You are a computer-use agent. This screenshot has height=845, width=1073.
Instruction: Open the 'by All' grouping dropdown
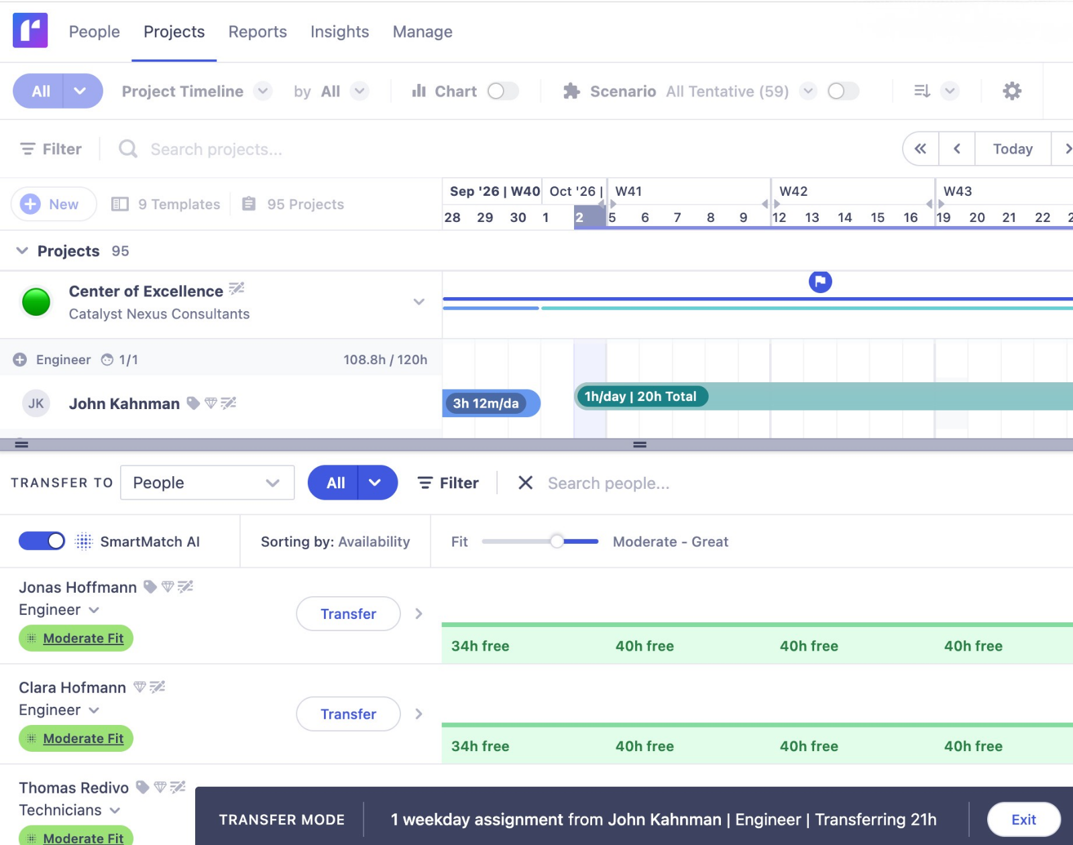pos(360,91)
